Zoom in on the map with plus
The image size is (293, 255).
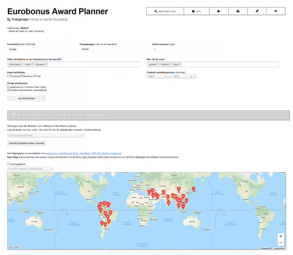[280, 236]
